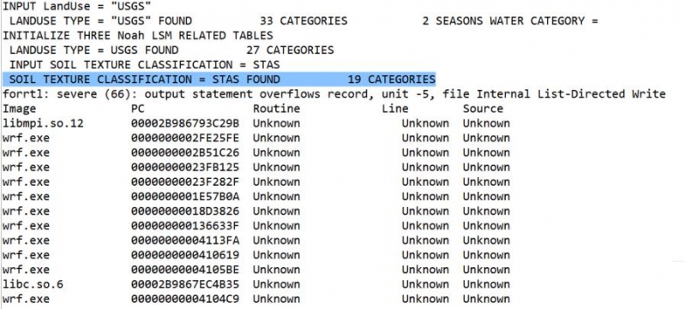
Task: Click the "27 CATEGORIES" text
Action: [290, 51]
